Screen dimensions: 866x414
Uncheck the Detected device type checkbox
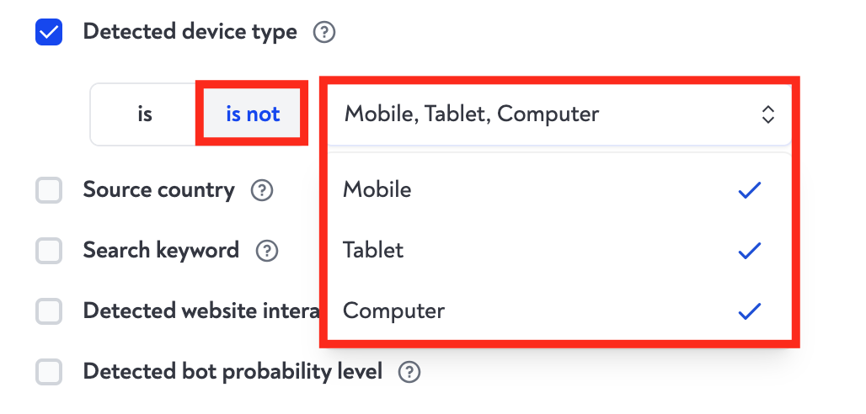tap(49, 33)
